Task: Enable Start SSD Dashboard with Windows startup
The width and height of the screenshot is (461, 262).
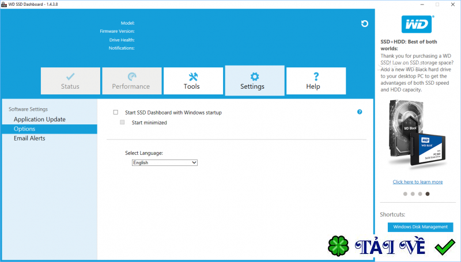Action: [x=116, y=112]
